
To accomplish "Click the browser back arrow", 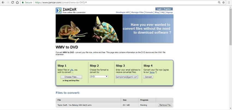I will point(3,2).
